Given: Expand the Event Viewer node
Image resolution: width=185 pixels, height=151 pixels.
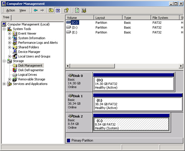Looking at the screenshot, I should pyautogui.click(x=10, y=33).
